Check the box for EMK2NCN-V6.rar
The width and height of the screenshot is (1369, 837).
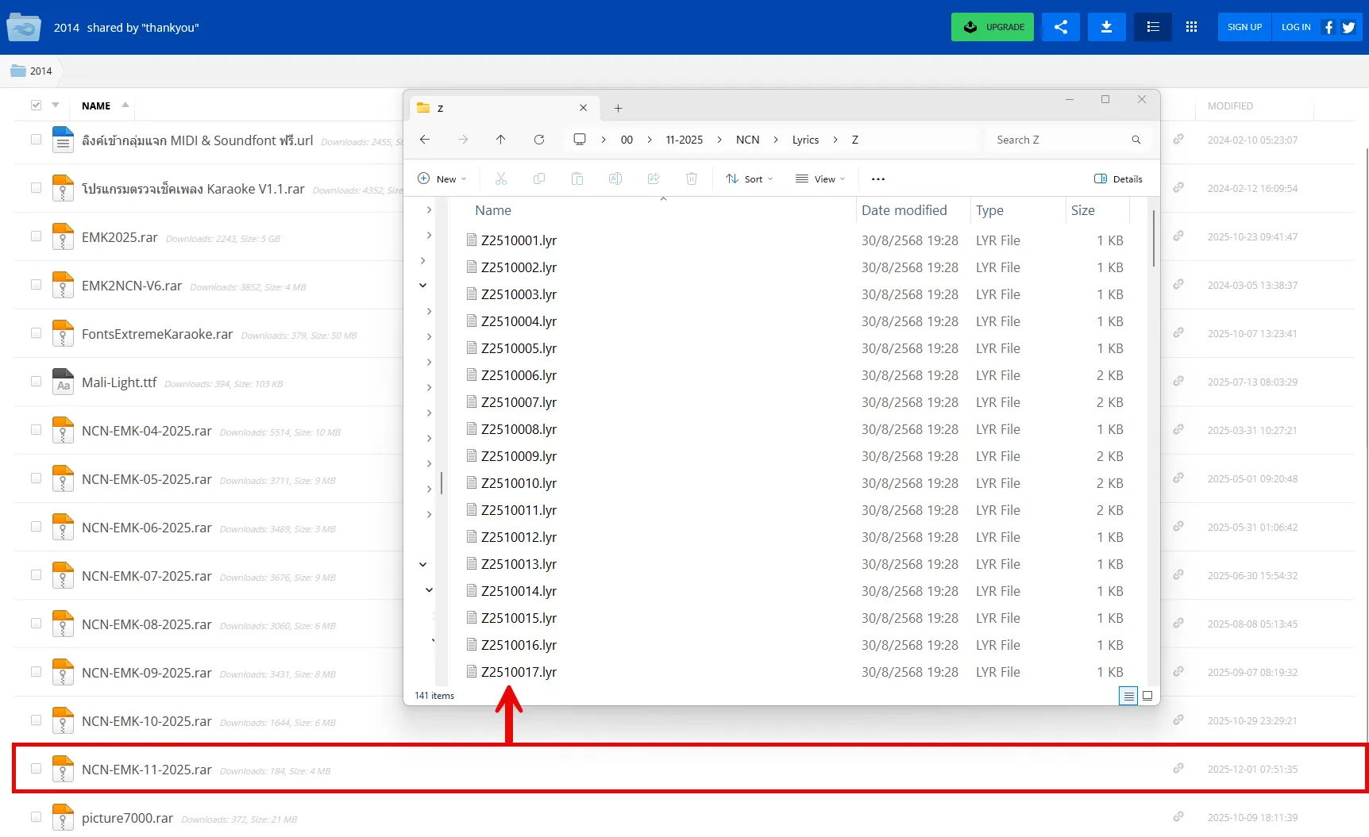click(36, 284)
